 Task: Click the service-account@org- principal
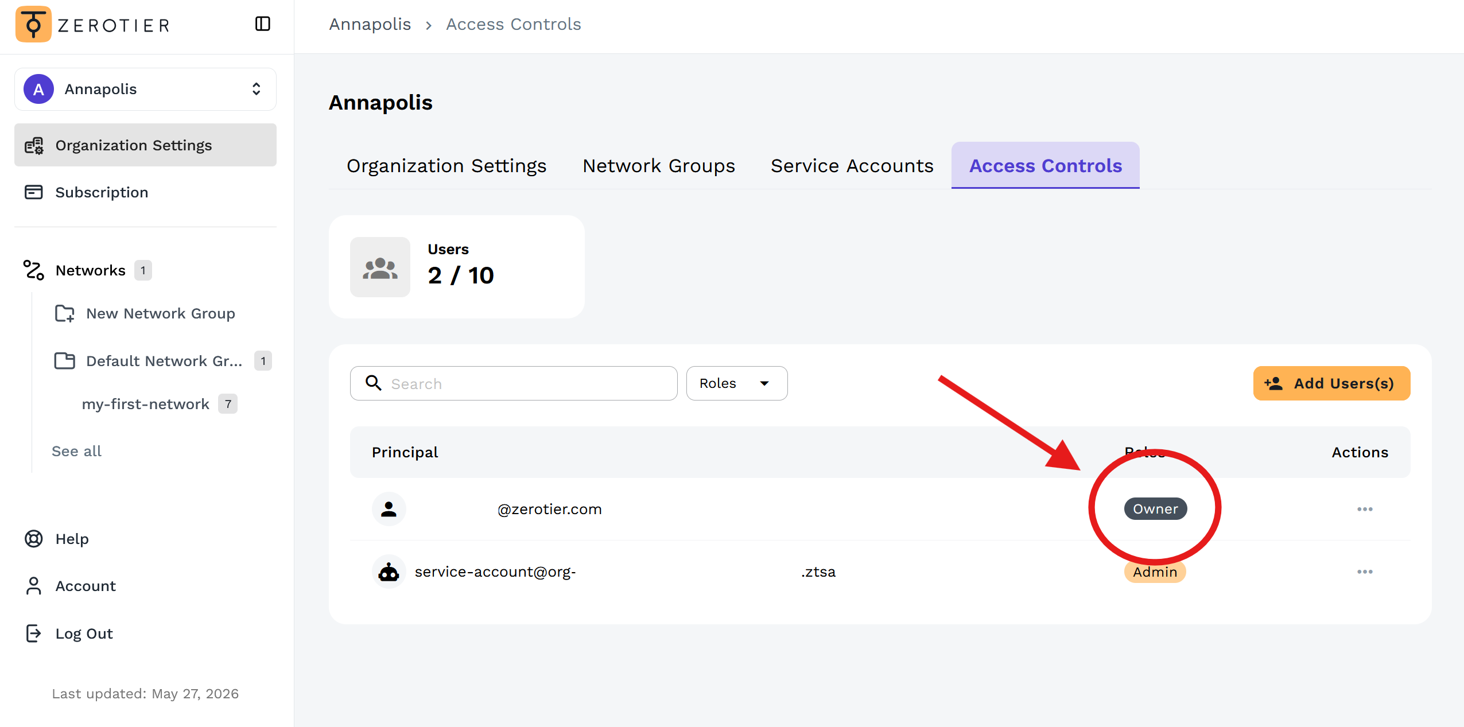(x=495, y=572)
